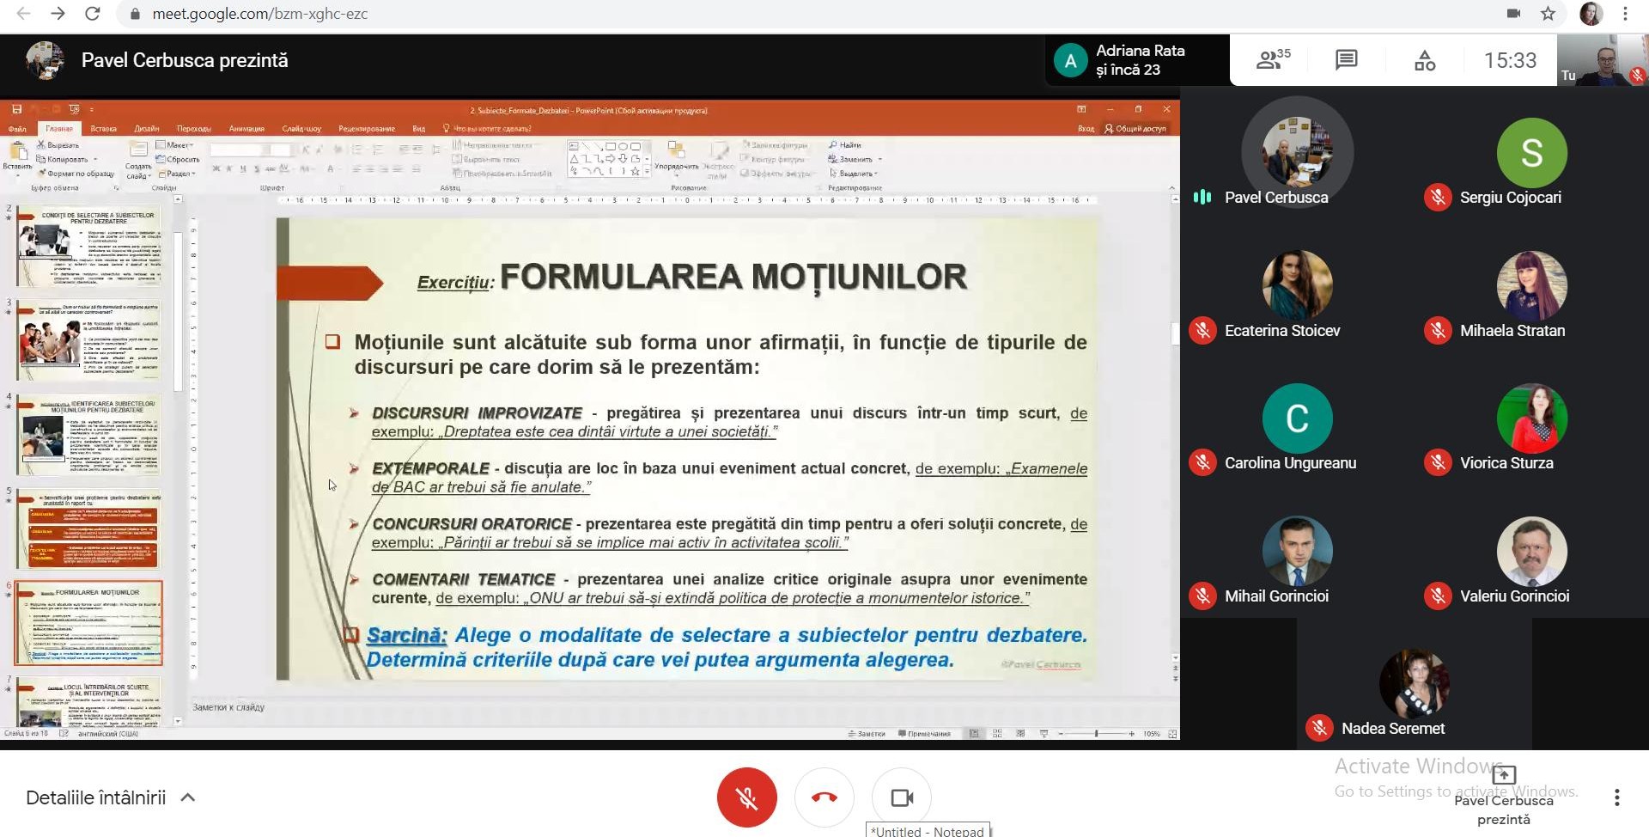This screenshot has width=1649, height=837.
Task: Click the presentation screen icon above 'Pavel Cerbusca prezintă'
Action: point(1504,773)
